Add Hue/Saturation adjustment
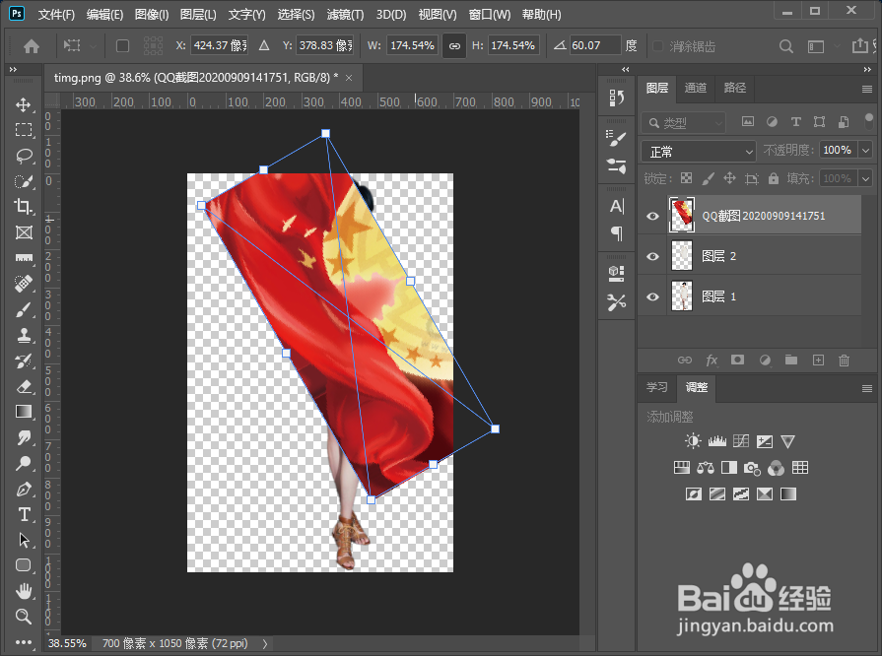The height and width of the screenshot is (656, 882). 682,468
